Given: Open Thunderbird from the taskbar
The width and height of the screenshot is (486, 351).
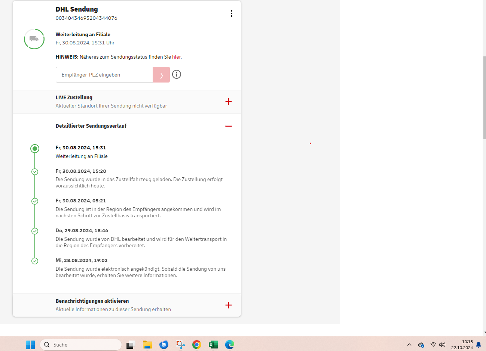Looking at the screenshot, I should click(x=164, y=345).
